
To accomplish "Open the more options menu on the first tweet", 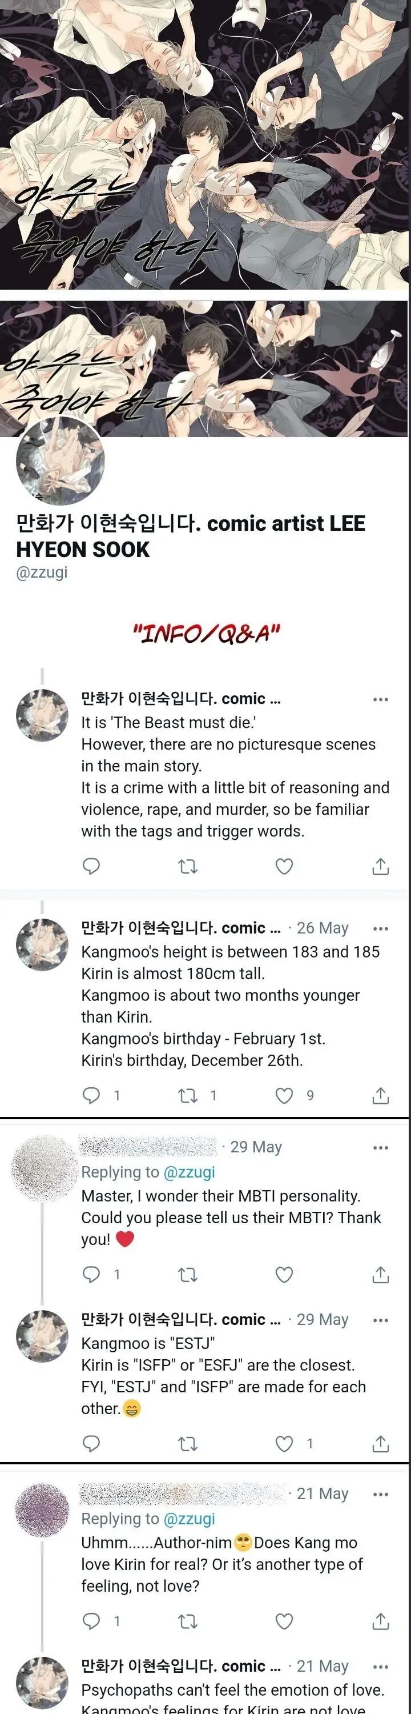I will (381, 698).
